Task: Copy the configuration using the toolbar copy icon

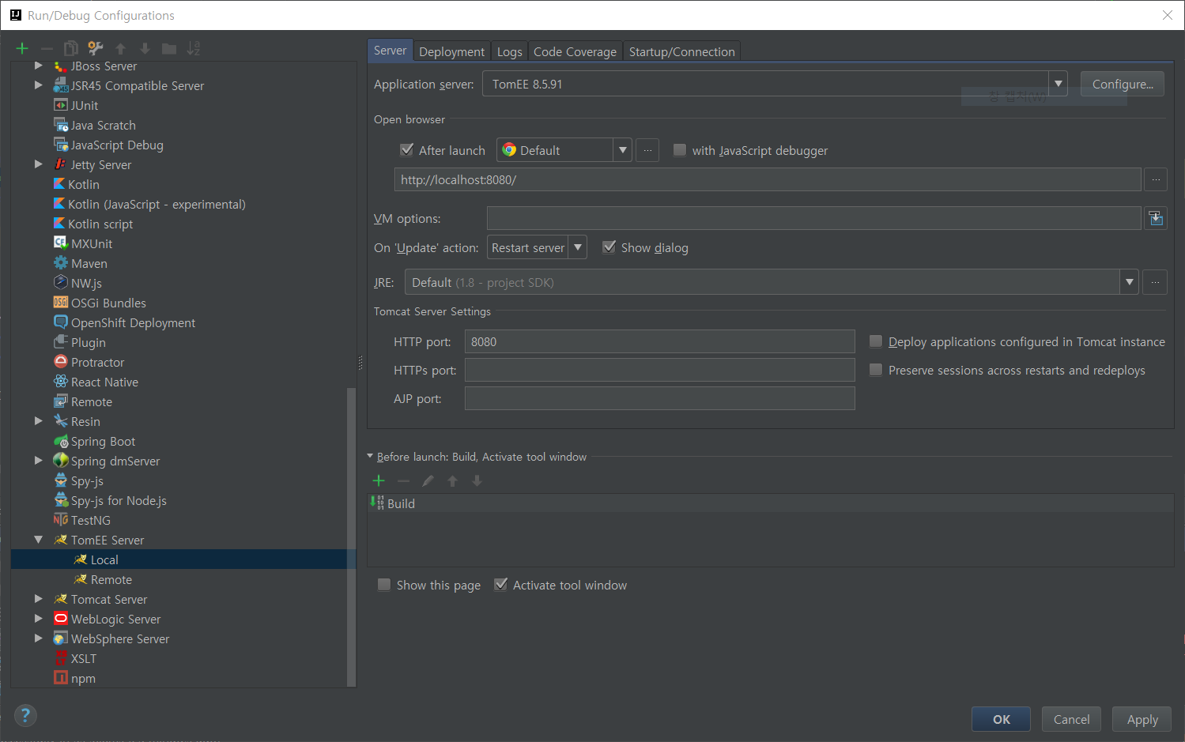Action: click(71, 48)
